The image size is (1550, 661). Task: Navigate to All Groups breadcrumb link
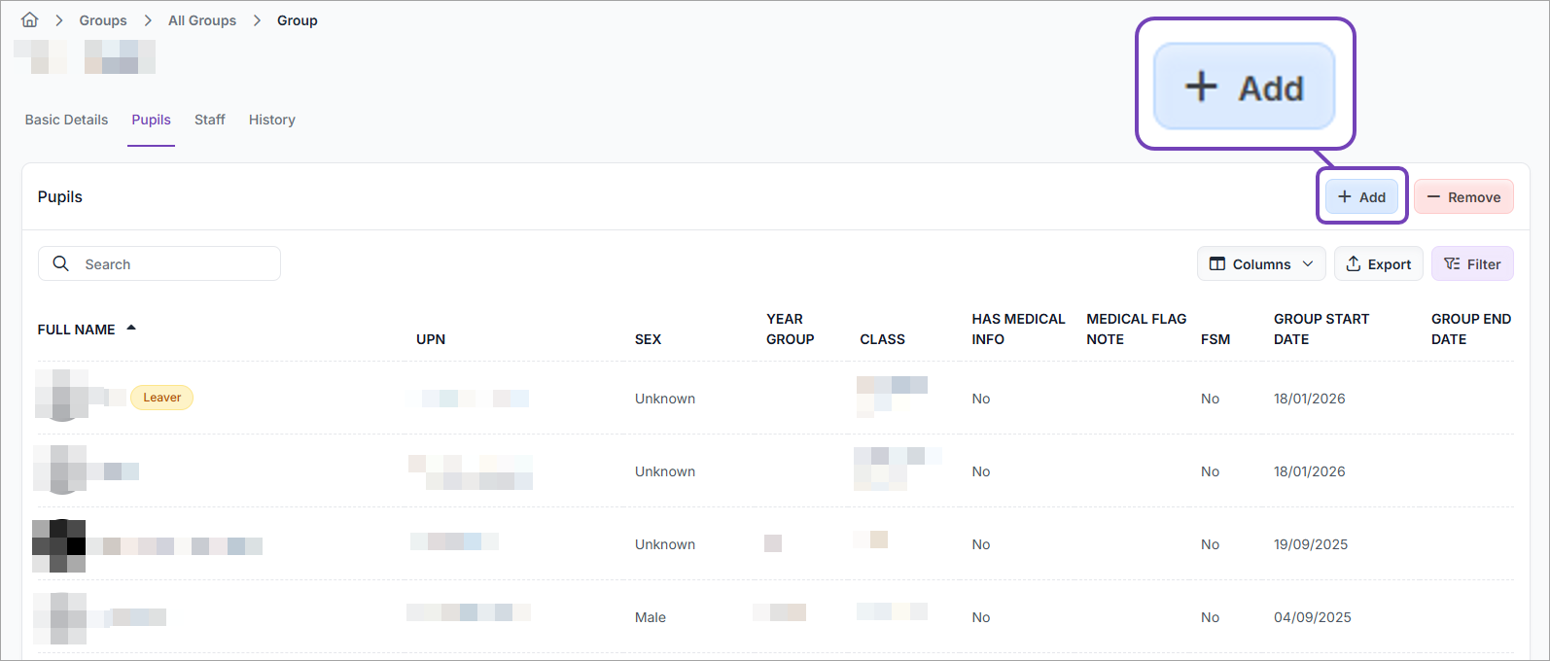tap(202, 20)
